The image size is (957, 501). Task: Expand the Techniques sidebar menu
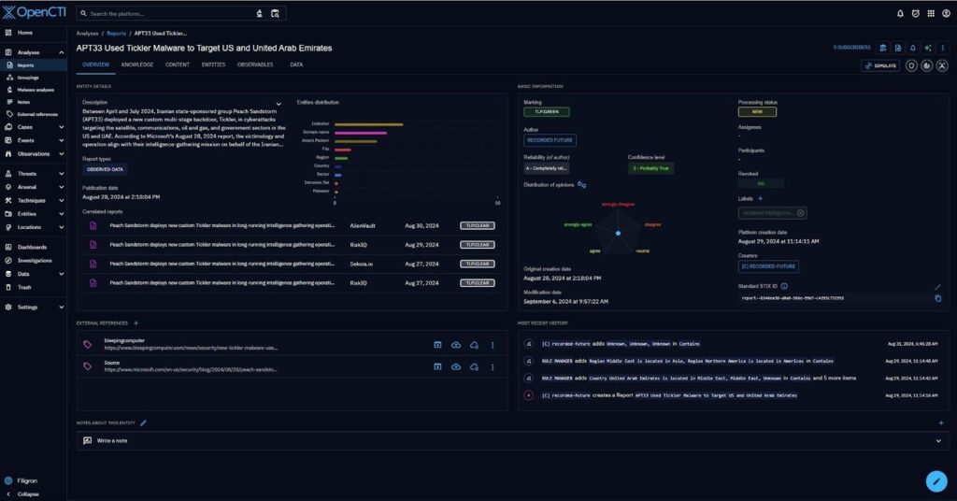[61, 200]
